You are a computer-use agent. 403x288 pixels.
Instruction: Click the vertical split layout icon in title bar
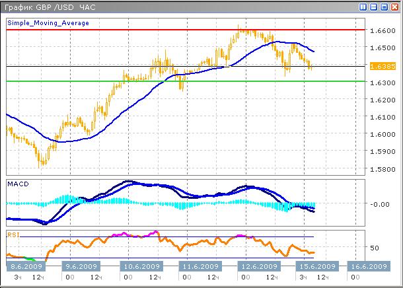point(363,7)
